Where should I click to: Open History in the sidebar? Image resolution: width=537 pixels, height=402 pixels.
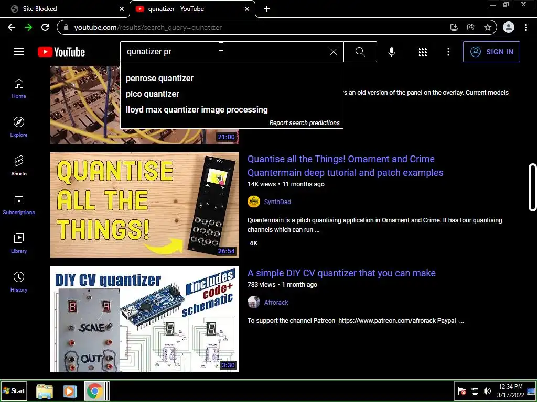(19, 282)
